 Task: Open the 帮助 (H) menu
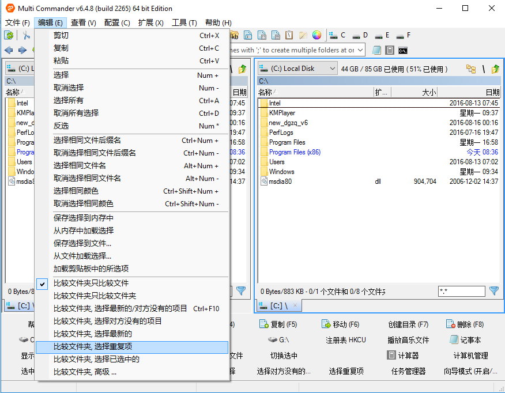218,22
